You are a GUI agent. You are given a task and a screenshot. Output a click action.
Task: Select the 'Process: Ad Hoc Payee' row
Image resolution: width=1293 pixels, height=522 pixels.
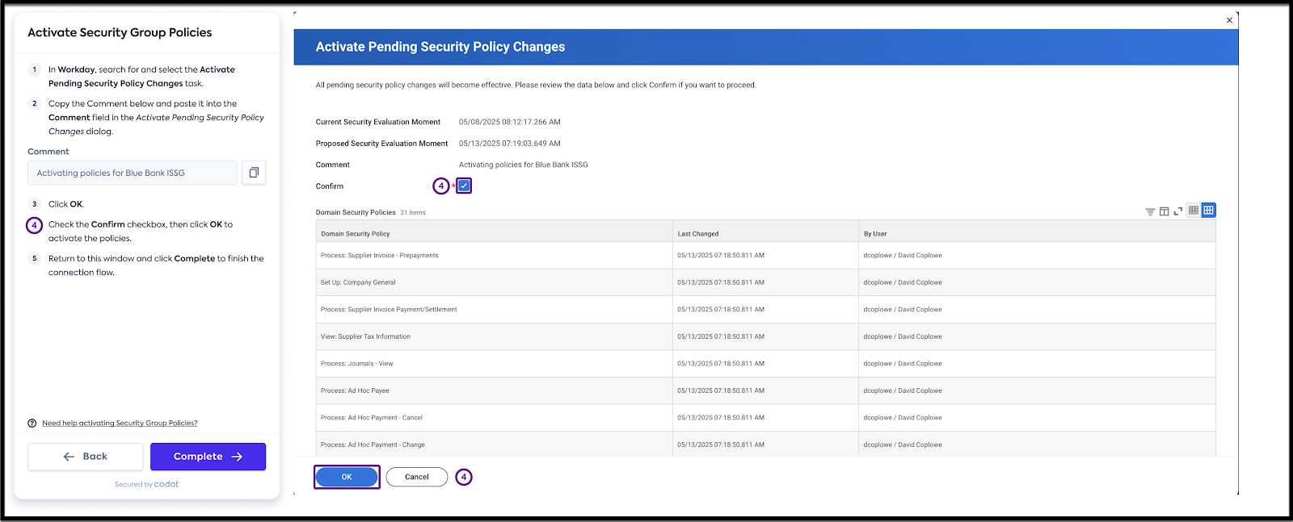(x=355, y=390)
